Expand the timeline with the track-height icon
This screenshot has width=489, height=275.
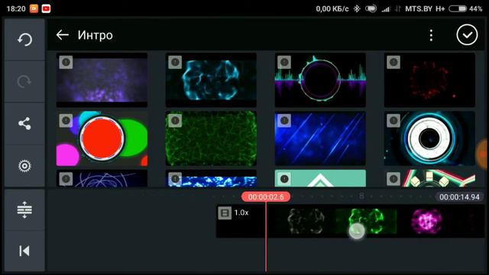(x=24, y=209)
